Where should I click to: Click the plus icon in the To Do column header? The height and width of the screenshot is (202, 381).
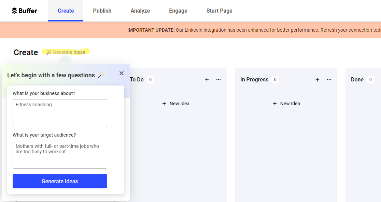[x=207, y=79]
